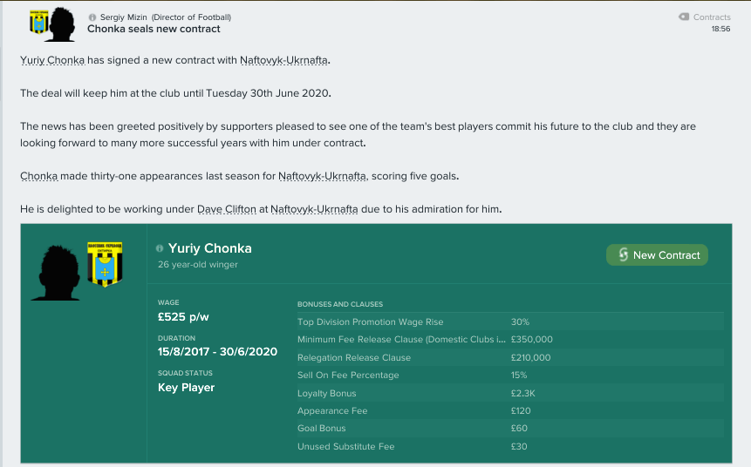Image resolution: width=751 pixels, height=467 pixels.
Task: Open Naftovyk-Ukrnafta link in first sentence
Action: coord(283,60)
